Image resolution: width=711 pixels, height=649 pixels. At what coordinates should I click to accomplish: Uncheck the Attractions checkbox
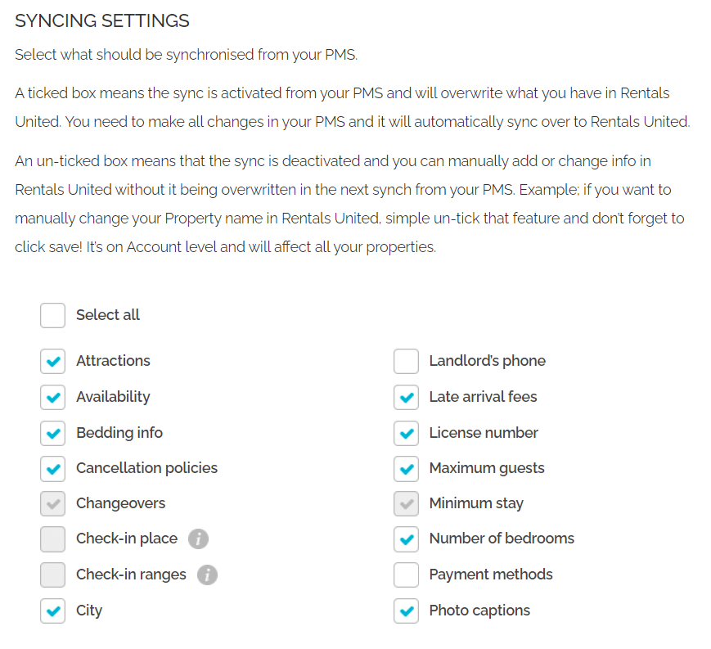coord(53,361)
